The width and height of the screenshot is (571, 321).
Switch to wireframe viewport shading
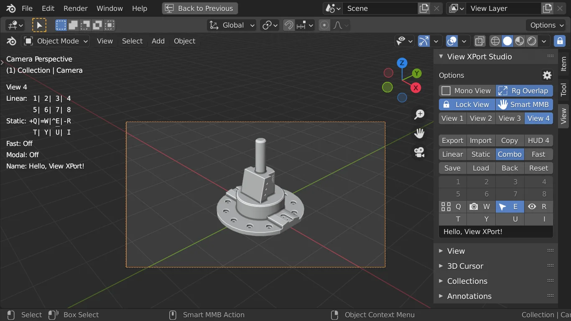tap(495, 41)
